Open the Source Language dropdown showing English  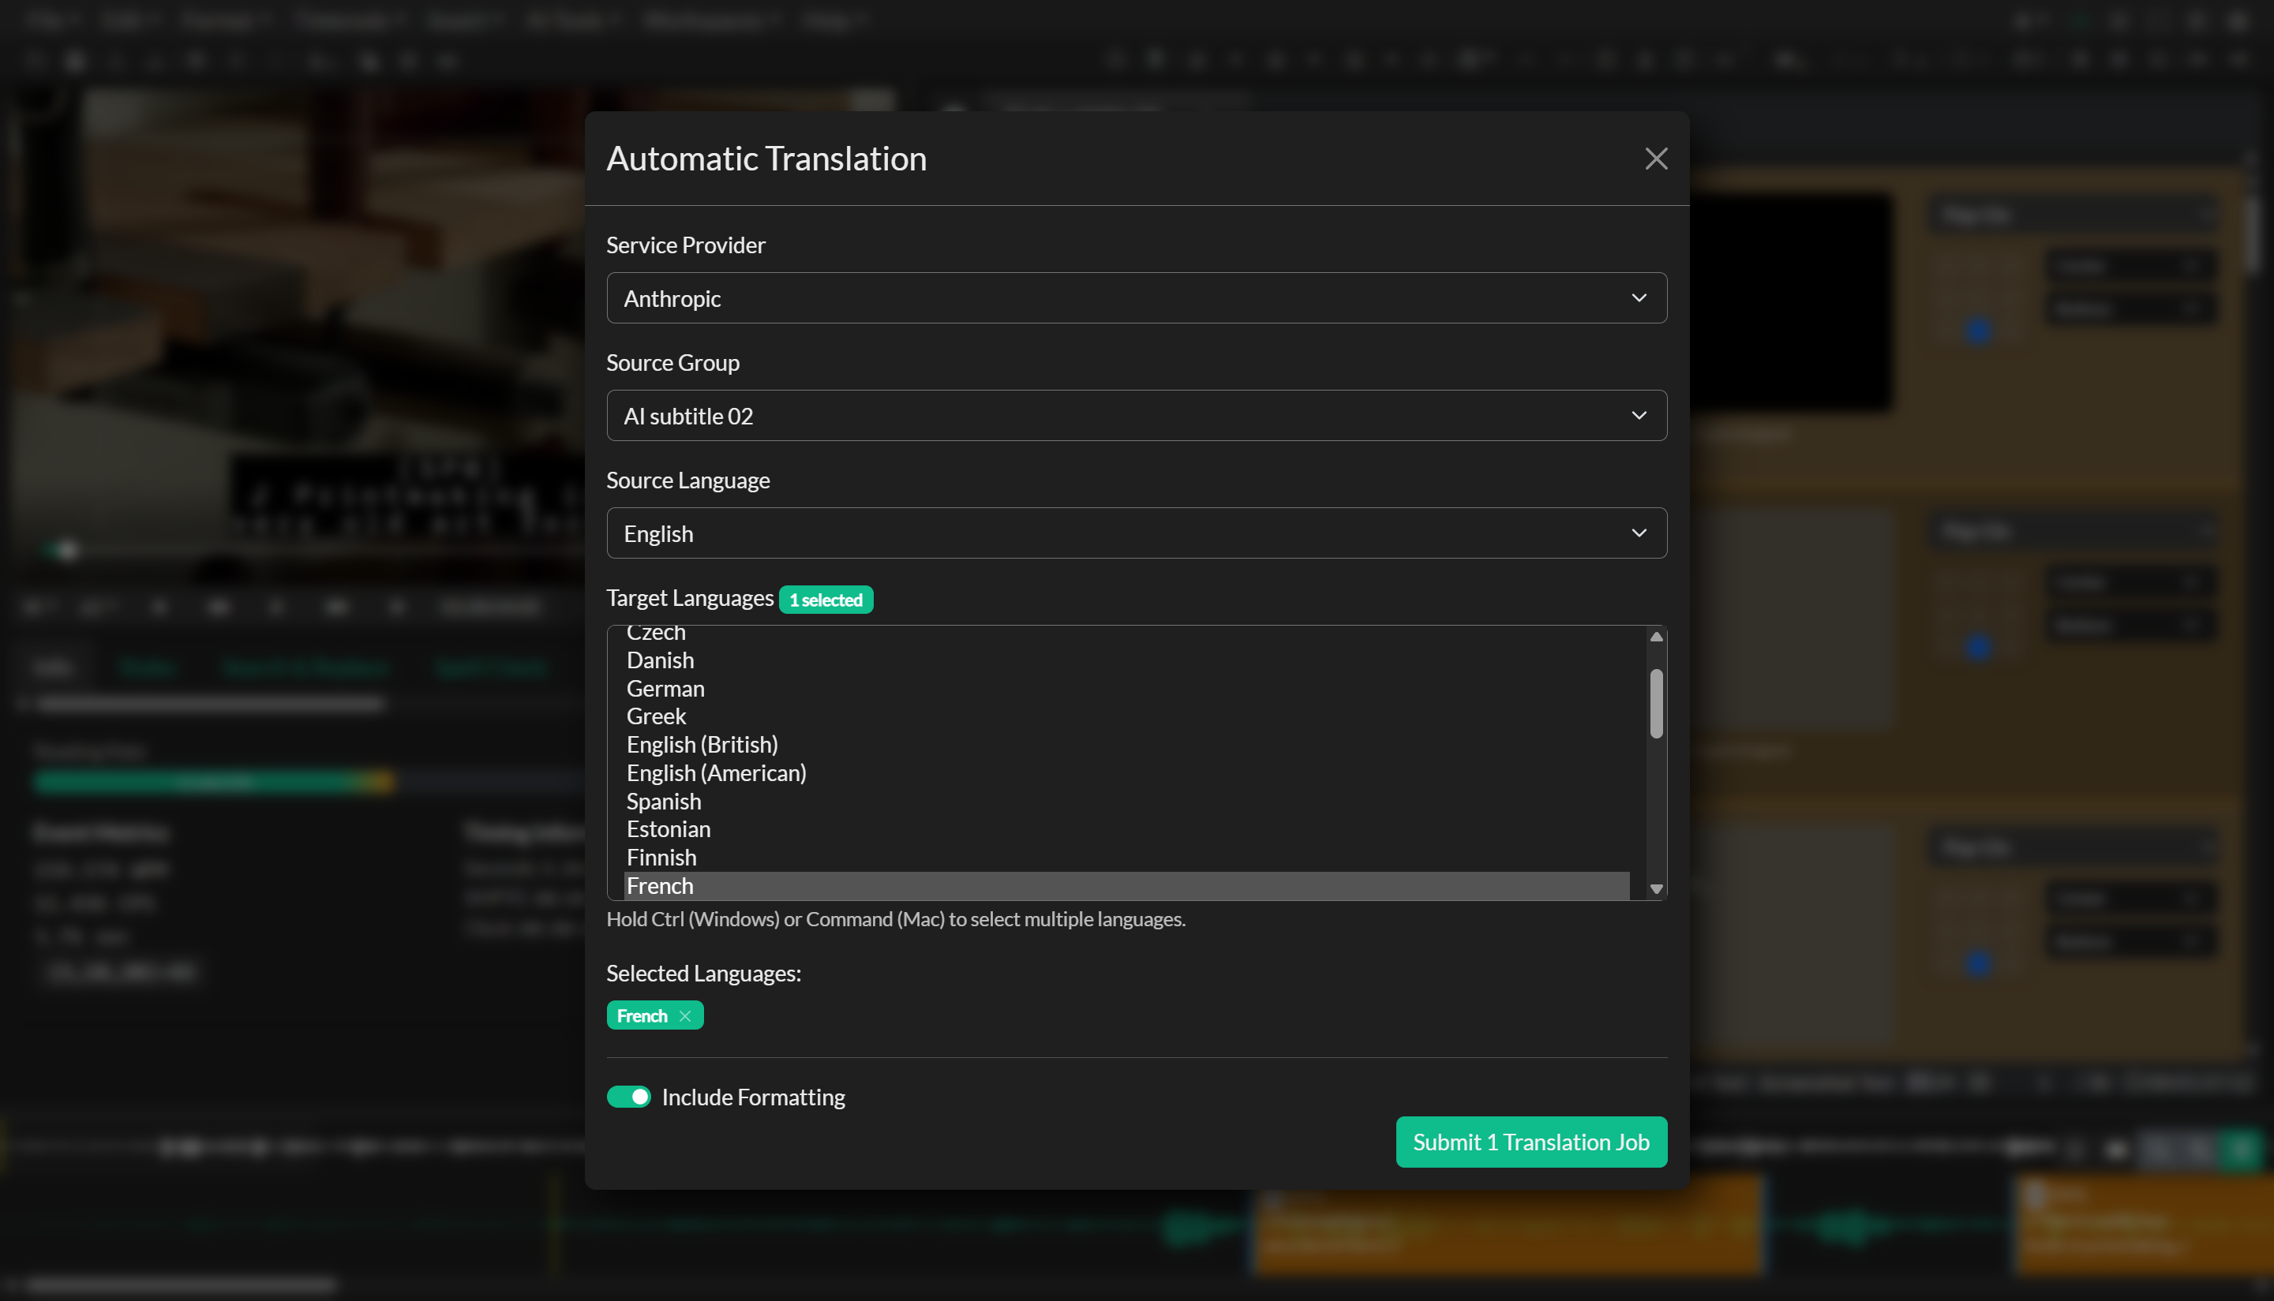tap(1135, 533)
